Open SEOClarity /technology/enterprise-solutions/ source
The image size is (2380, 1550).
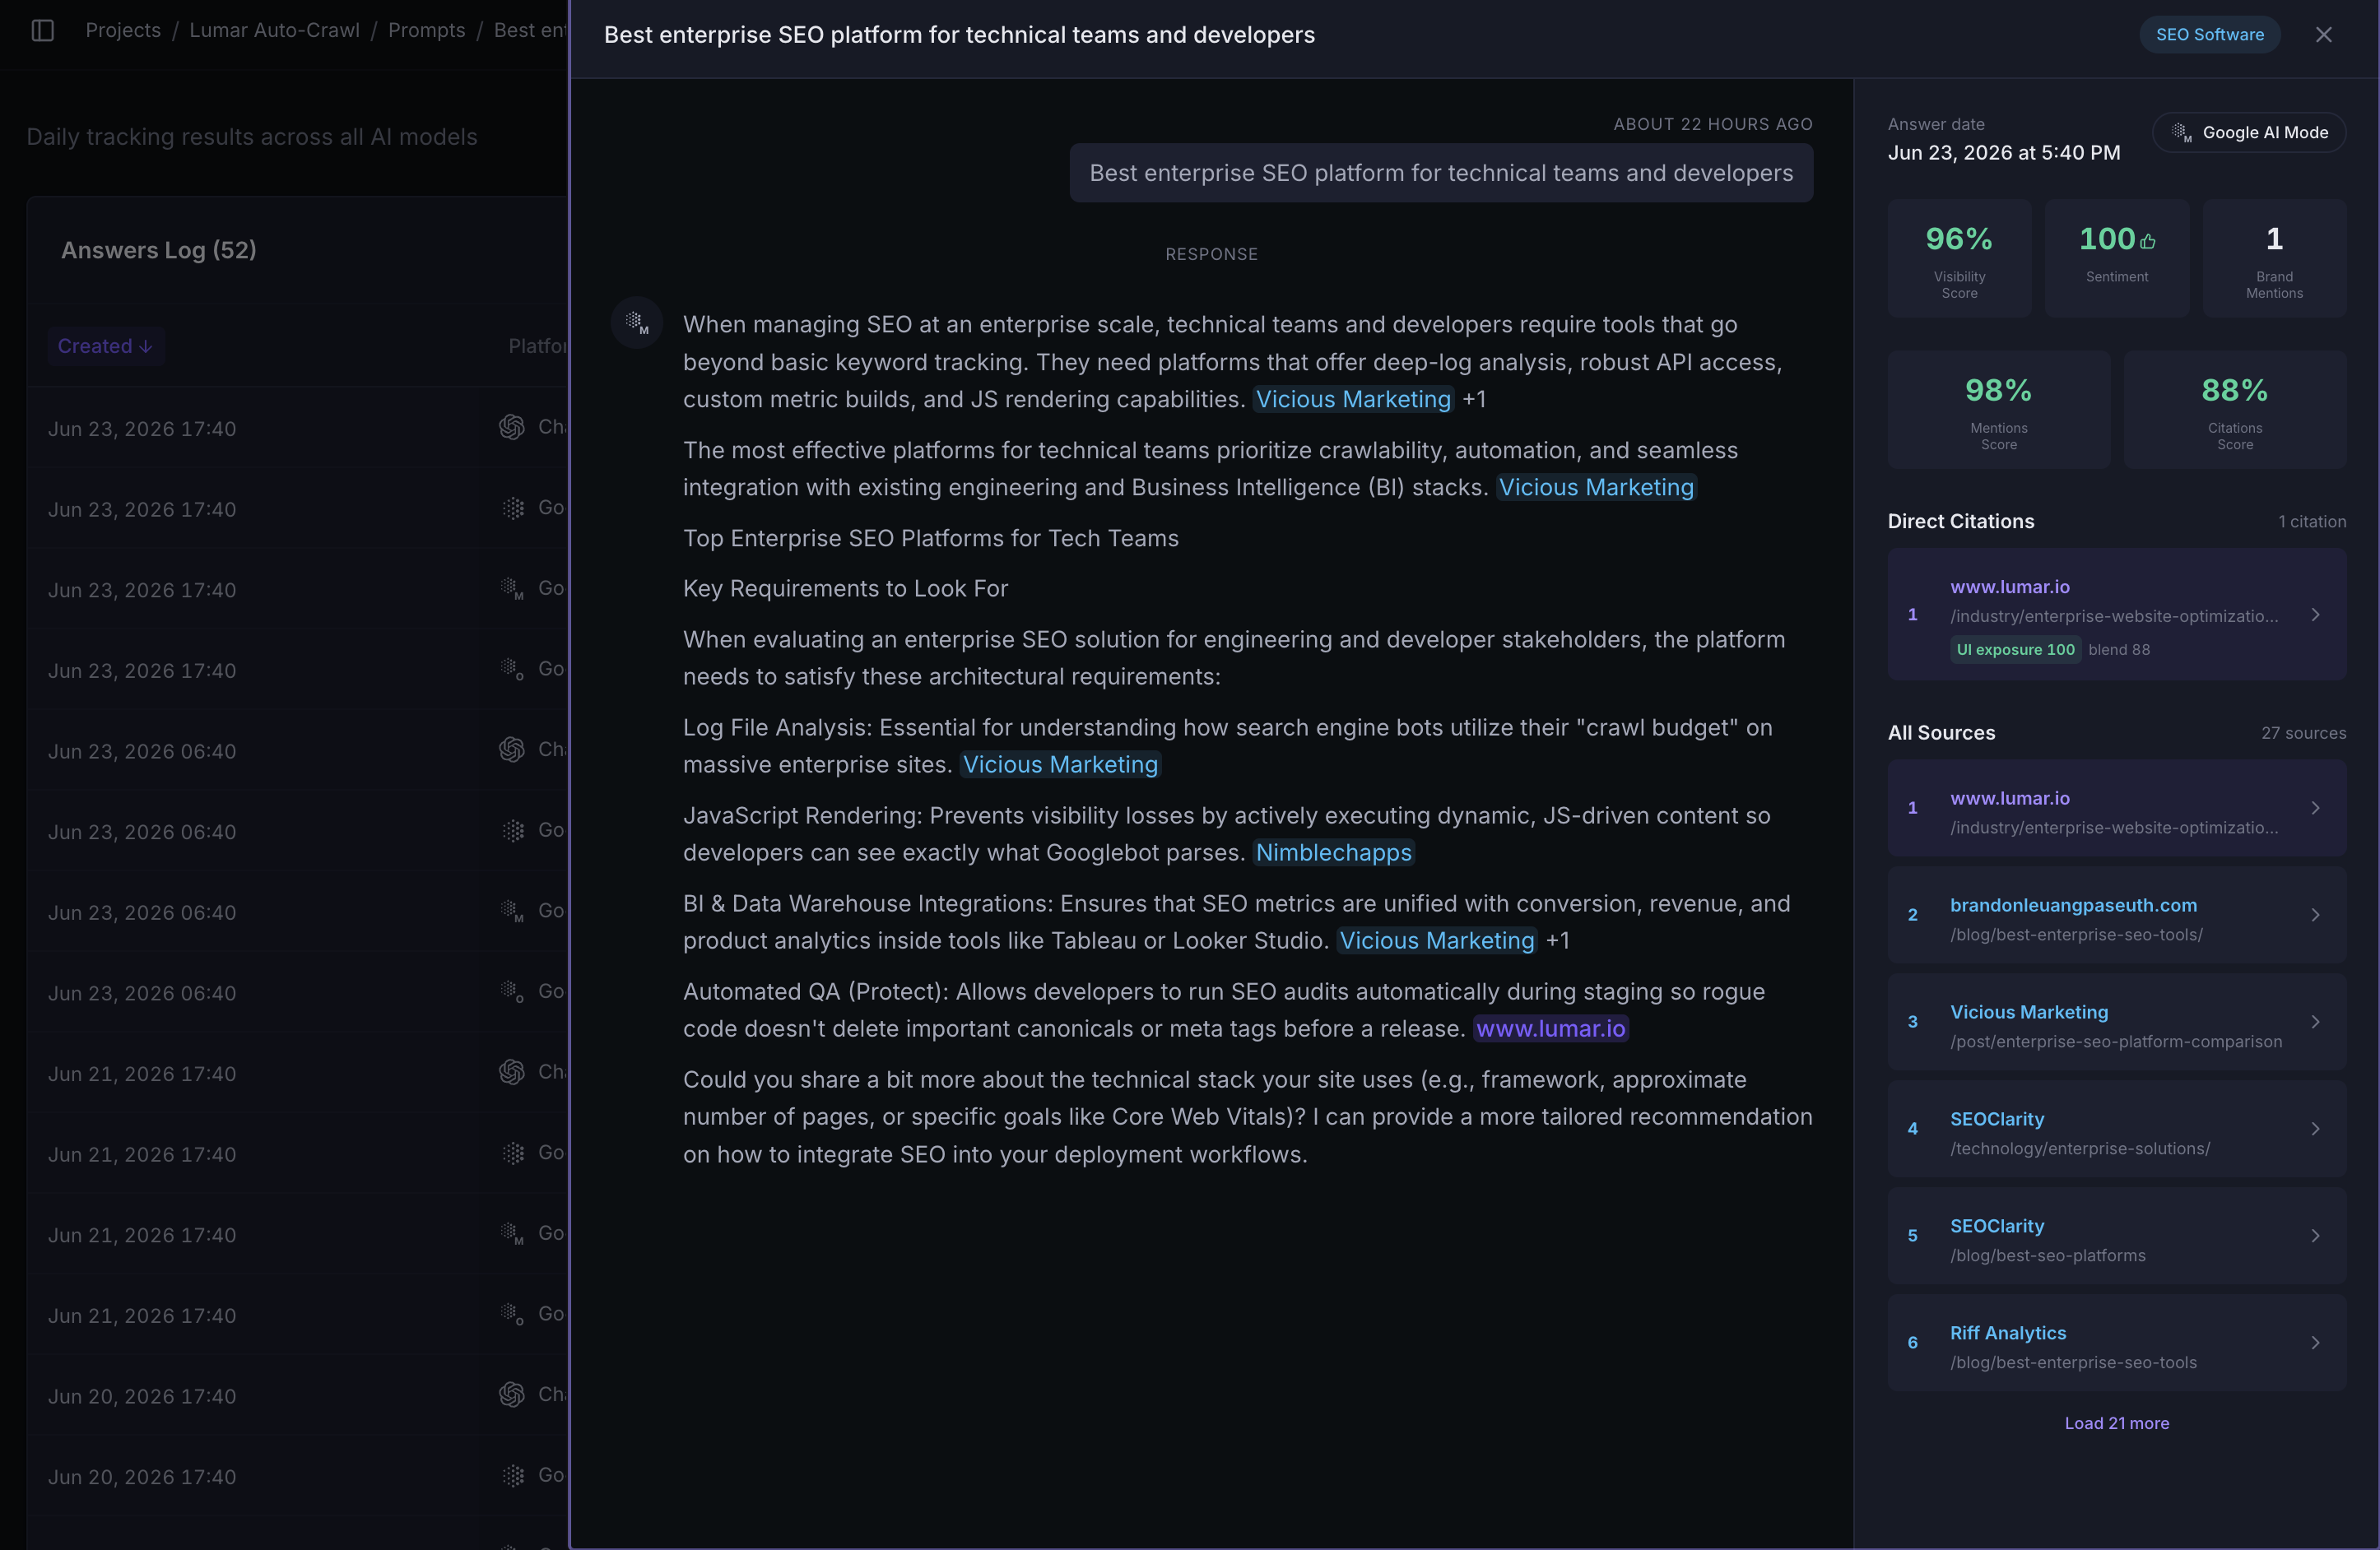[x=2116, y=1129]
